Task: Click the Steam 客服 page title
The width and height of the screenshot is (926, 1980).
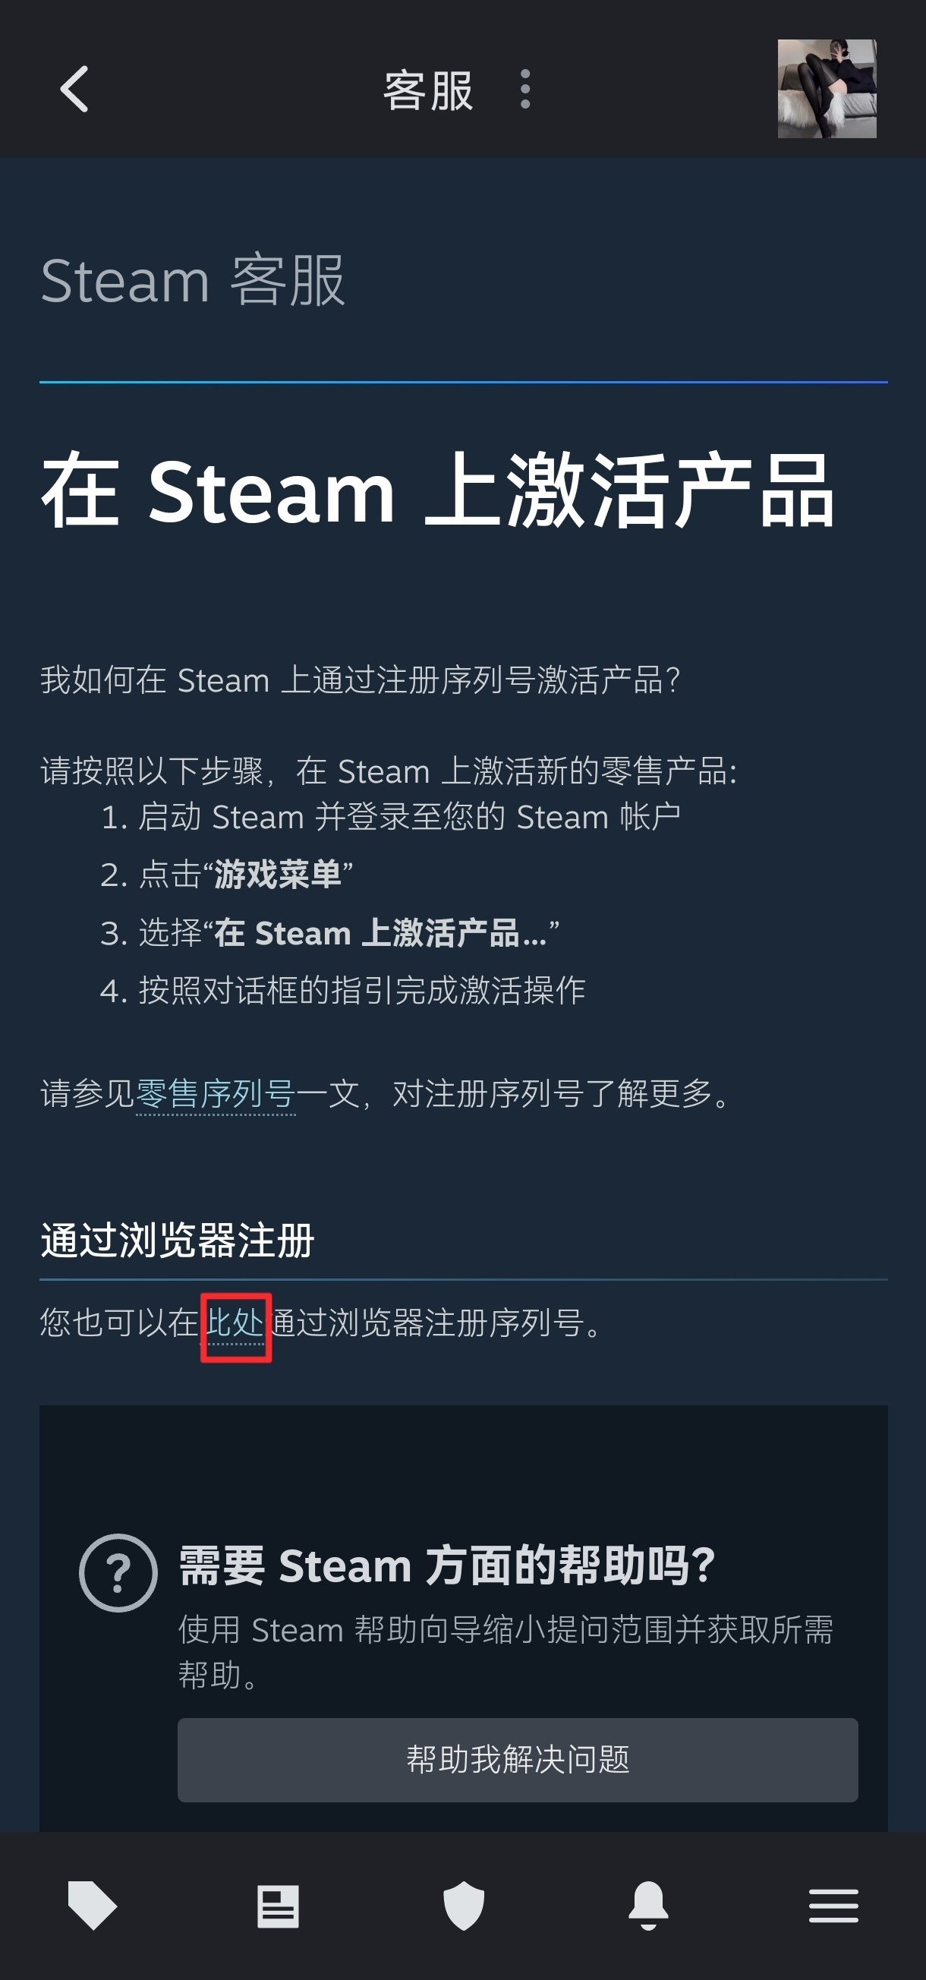Action: (x=193, y=281)
